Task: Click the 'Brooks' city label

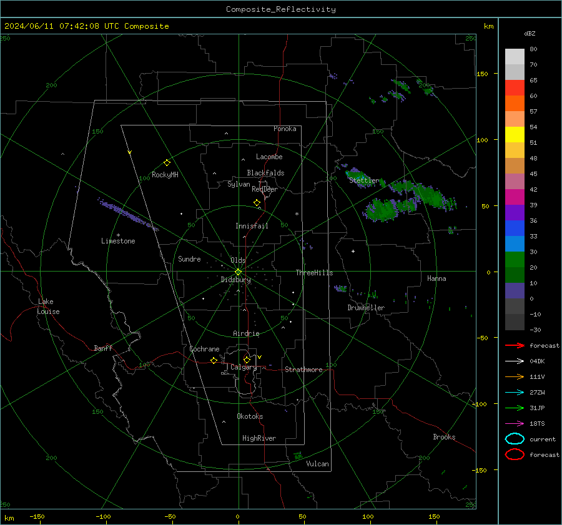Action: [444, 437]
